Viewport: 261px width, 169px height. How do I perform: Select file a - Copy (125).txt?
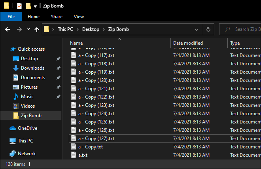point(96,122)
